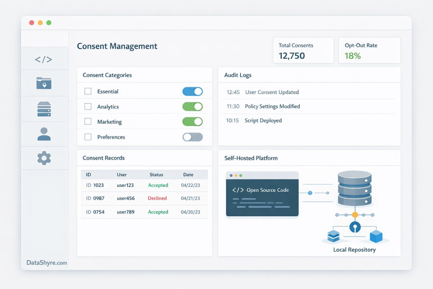Disable the Marketing toggle switch
The width and height of the screenshot is (433, 289).
pos(192,121)
